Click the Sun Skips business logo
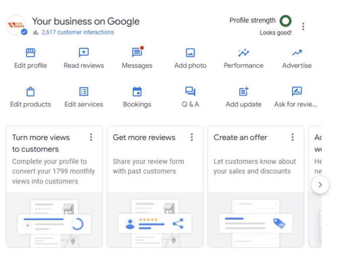The image size is (343, 254). 16,25
